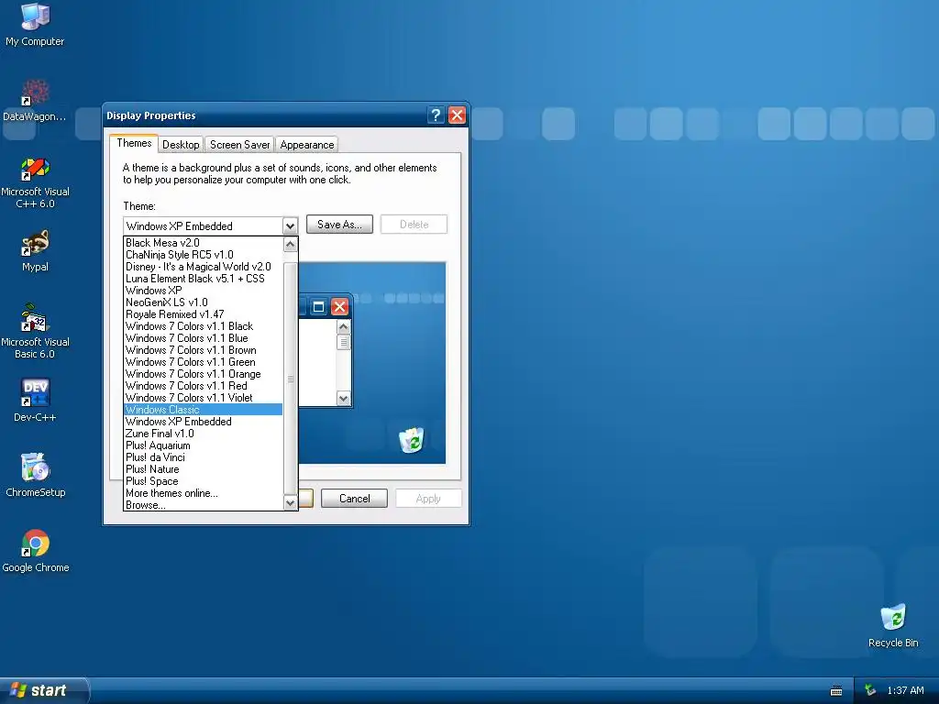Select Windows 7 Colors v1.1 Green
The height and width of the screenshot is (704, 939).
click(203, 362)
